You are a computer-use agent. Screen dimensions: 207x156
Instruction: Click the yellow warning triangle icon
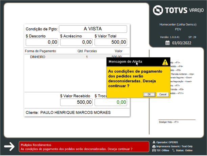(x=165, y=62)
